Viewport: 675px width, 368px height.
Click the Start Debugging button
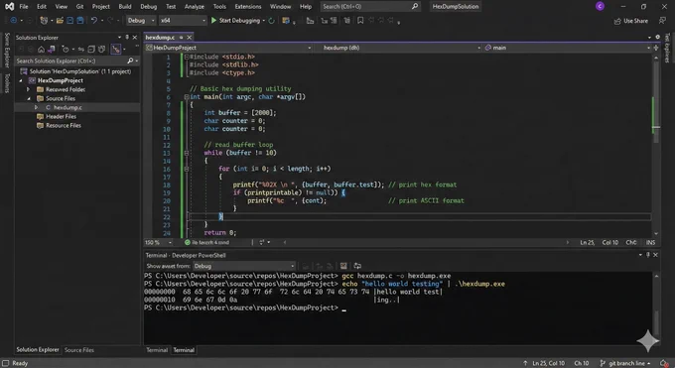236,20
